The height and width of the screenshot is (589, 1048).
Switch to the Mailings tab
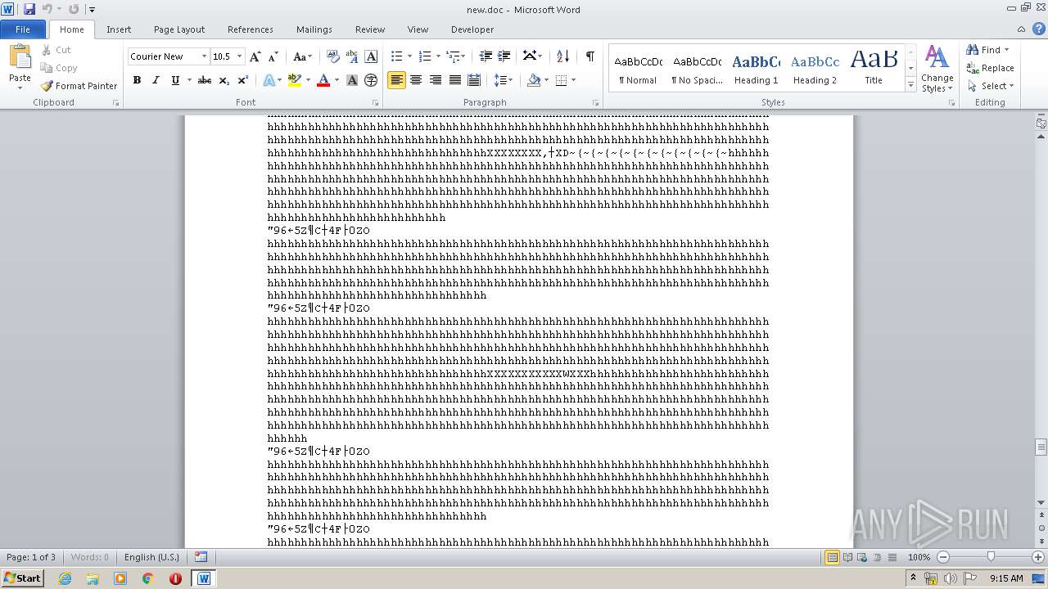pos(314,29)
